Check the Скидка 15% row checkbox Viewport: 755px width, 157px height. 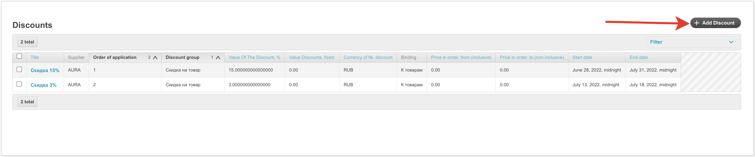tap(19, 69)
